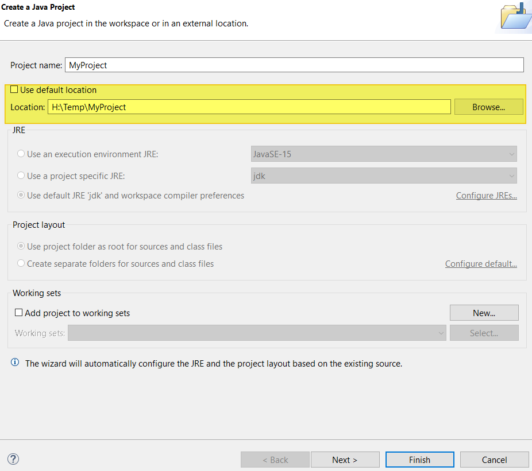
Task: Click the Finish button
Action: (x=419, y=460)
